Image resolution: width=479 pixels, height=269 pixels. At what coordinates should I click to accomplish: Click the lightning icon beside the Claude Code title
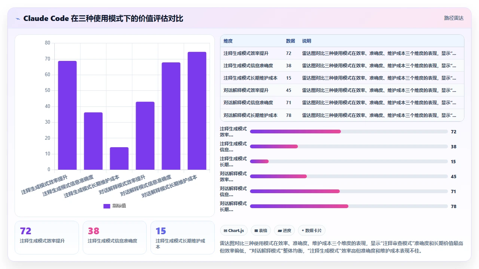coord(18,18)
